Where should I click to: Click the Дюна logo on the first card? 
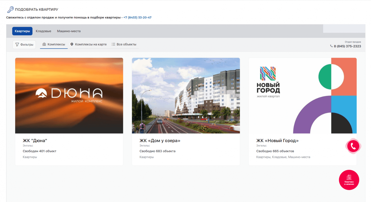point(69,95)
